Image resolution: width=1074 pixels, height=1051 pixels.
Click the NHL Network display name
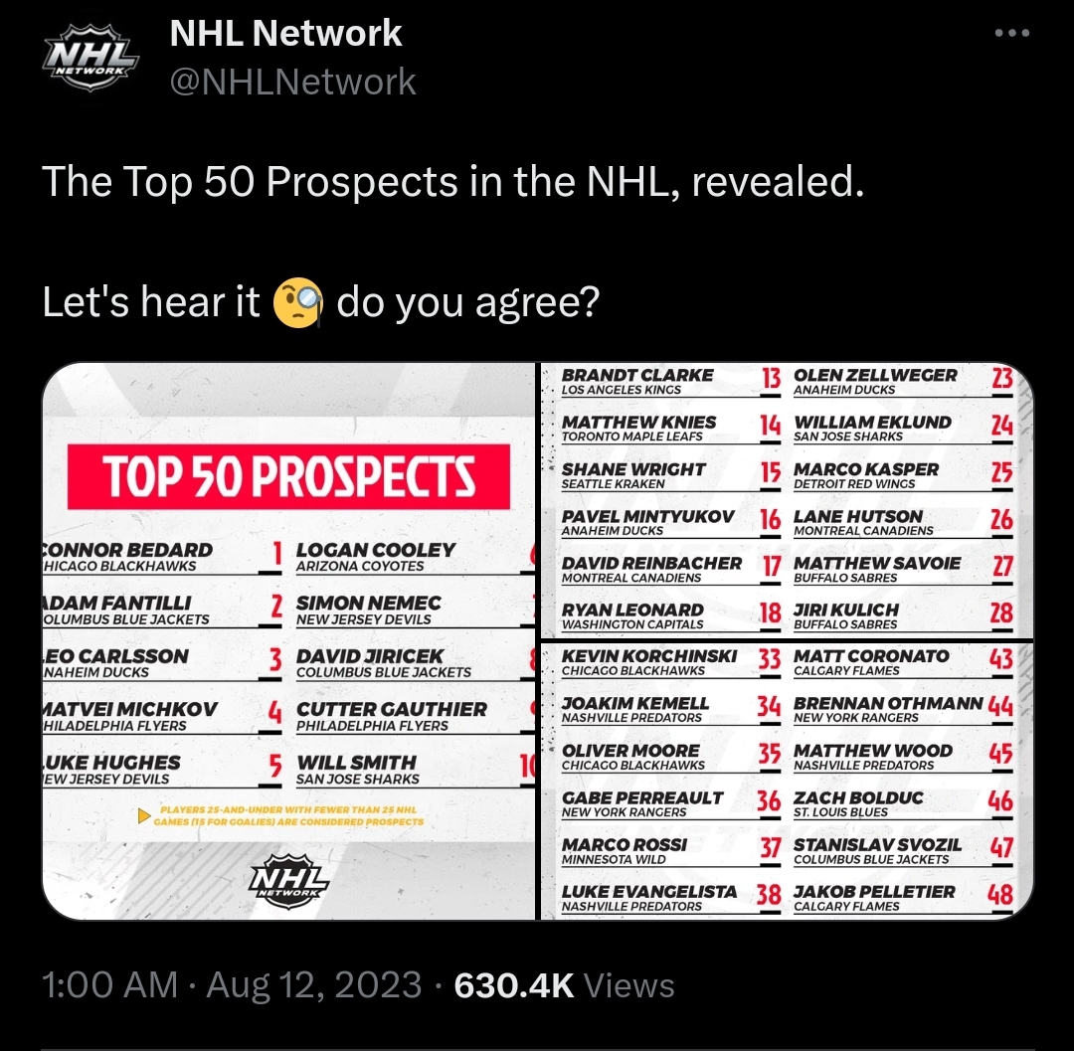point(285,34)
